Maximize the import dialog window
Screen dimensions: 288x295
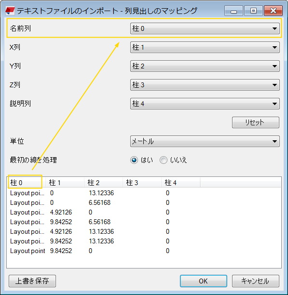tap(253, 11)
